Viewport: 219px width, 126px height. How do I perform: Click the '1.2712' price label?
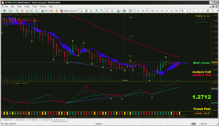pyautogui.click(x=201, y=97)
